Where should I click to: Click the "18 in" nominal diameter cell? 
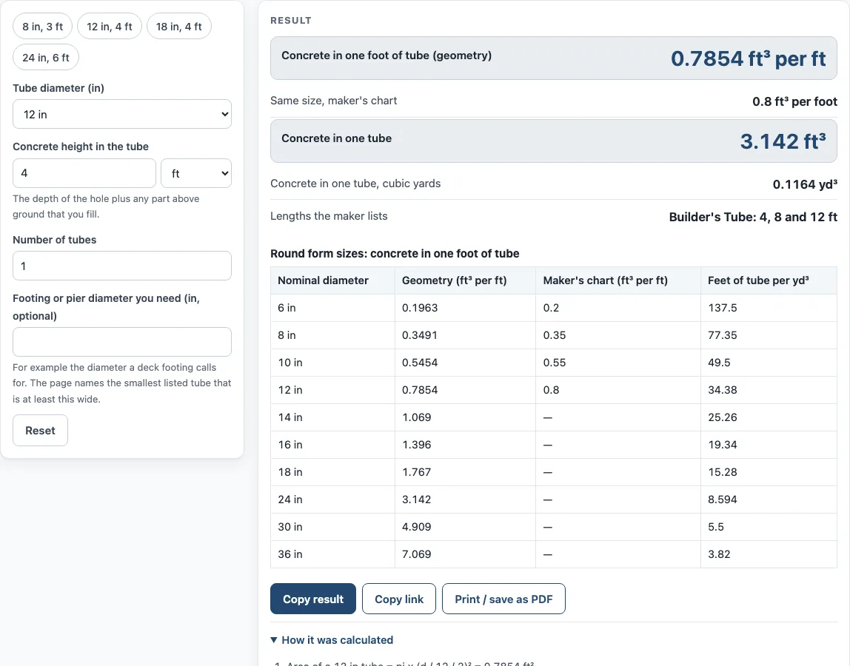tap(333, 472)
